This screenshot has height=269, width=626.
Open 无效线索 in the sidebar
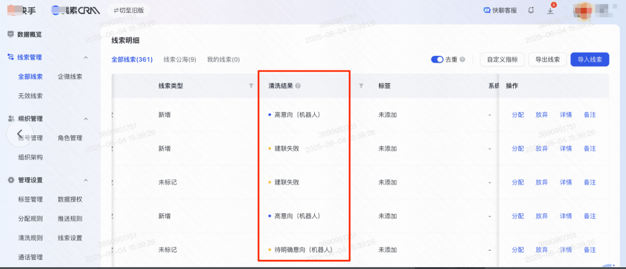click(x=30, y=96)
